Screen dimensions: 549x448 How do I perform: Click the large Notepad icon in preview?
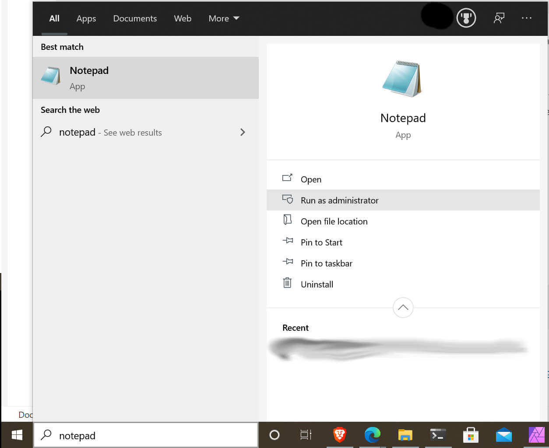402,79
